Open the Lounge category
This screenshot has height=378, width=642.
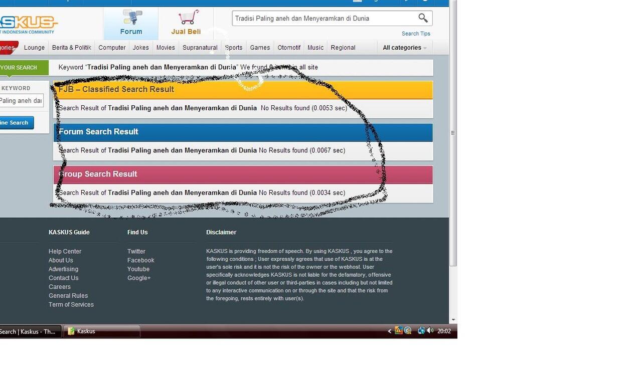coord(34,48)
